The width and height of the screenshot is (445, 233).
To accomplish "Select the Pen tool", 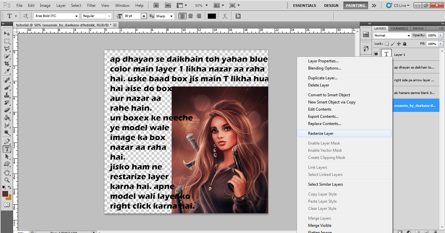I will [7, 141].
